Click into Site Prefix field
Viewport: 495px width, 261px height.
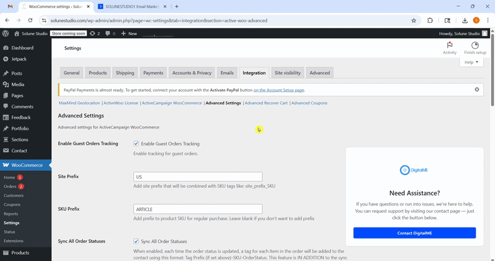pyautogui.click(x=198, y=177)
